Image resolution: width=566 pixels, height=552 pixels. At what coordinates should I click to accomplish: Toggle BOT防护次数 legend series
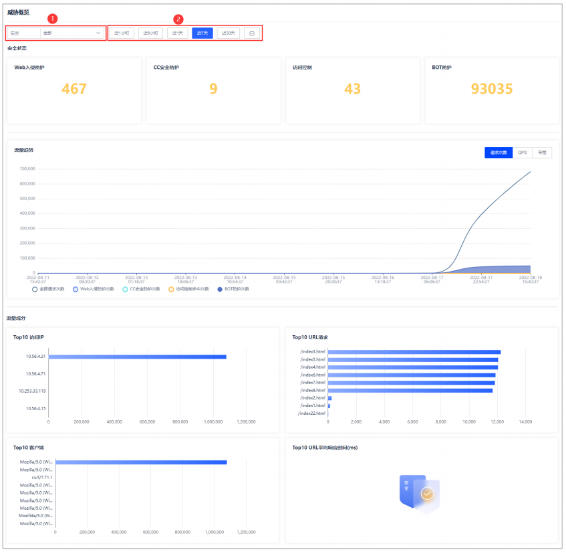(233, 289)
